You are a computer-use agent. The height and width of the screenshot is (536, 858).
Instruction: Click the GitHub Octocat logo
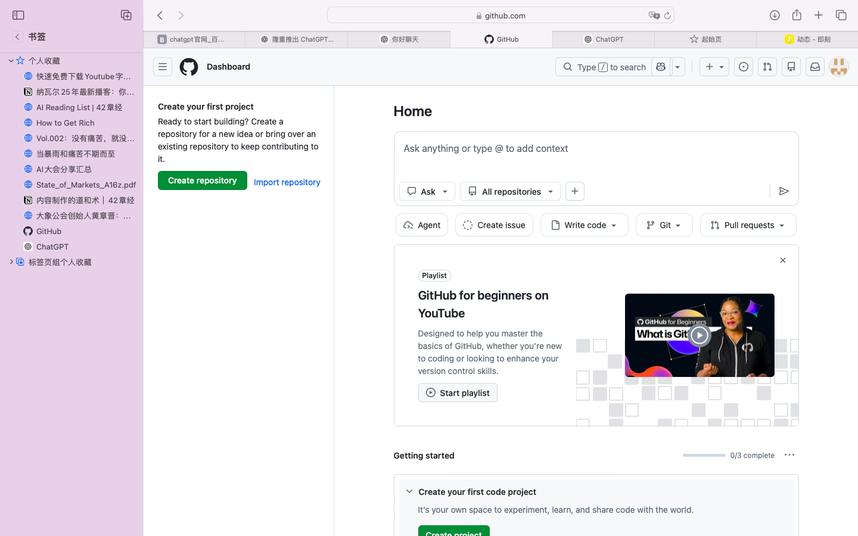tap(189, 67)
